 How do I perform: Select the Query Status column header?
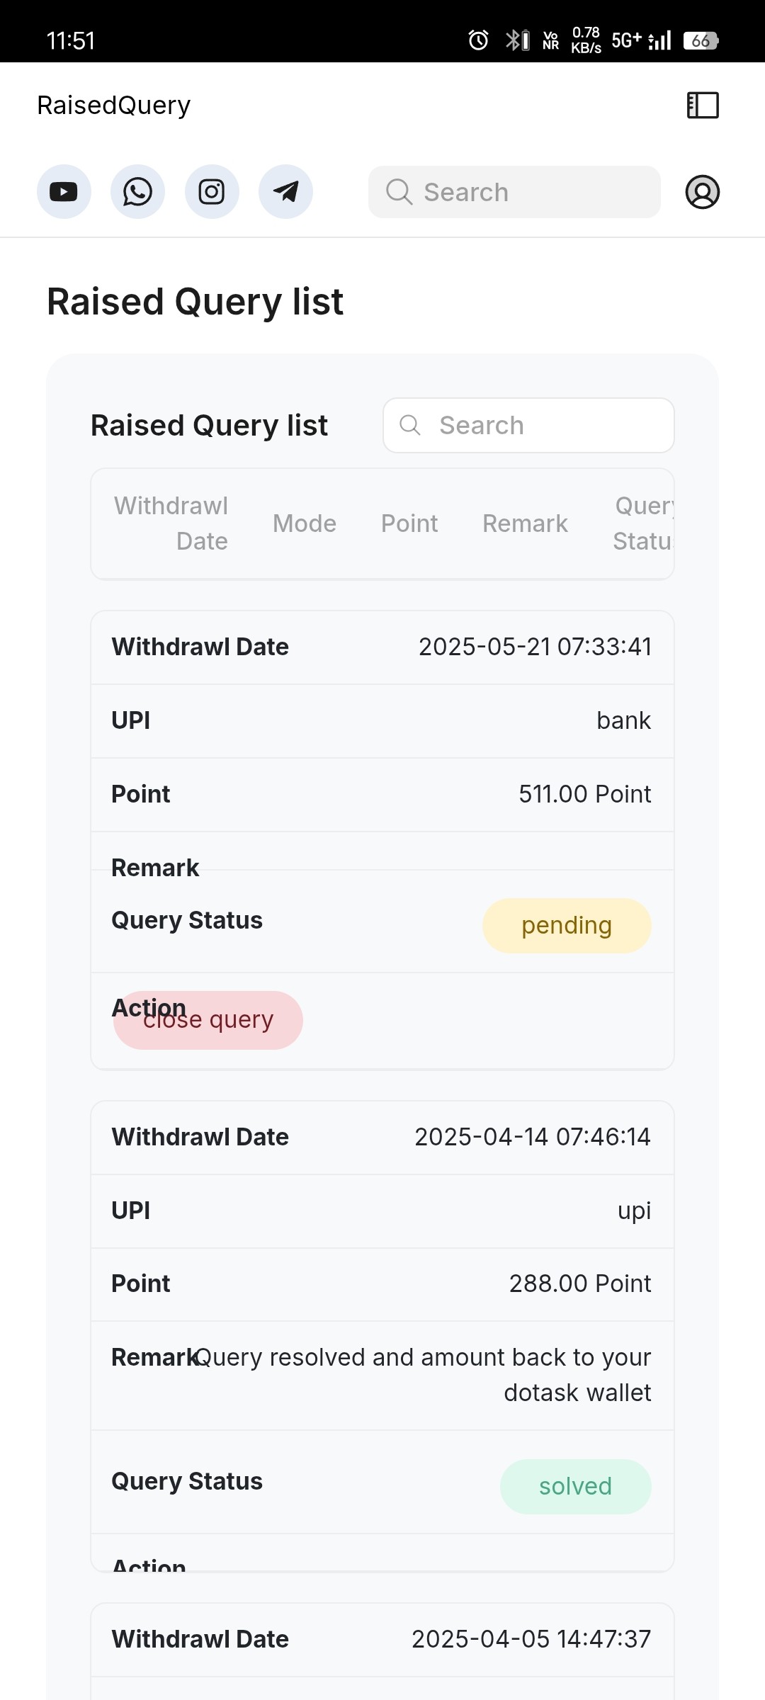(643, 523)
